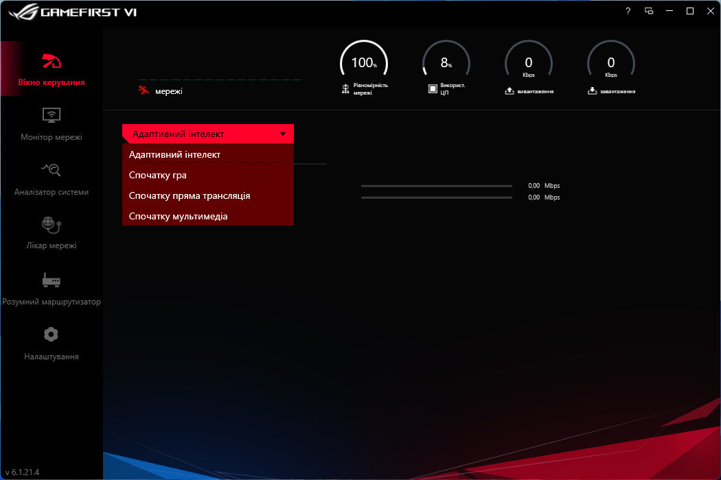Click the Лікар мережі label
The width and height of the screenshot is (721, 480).
click(x=51, y=245)
